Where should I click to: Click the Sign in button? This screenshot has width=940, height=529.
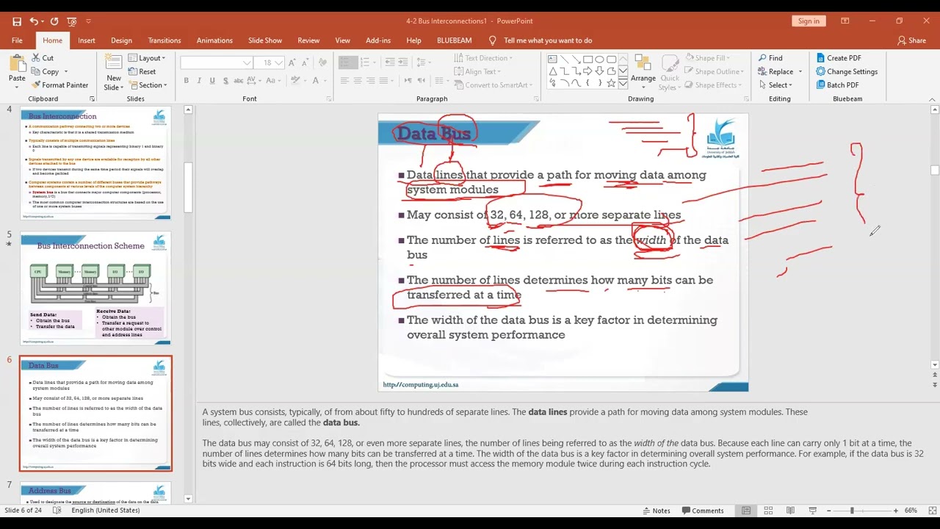(809, 21)
